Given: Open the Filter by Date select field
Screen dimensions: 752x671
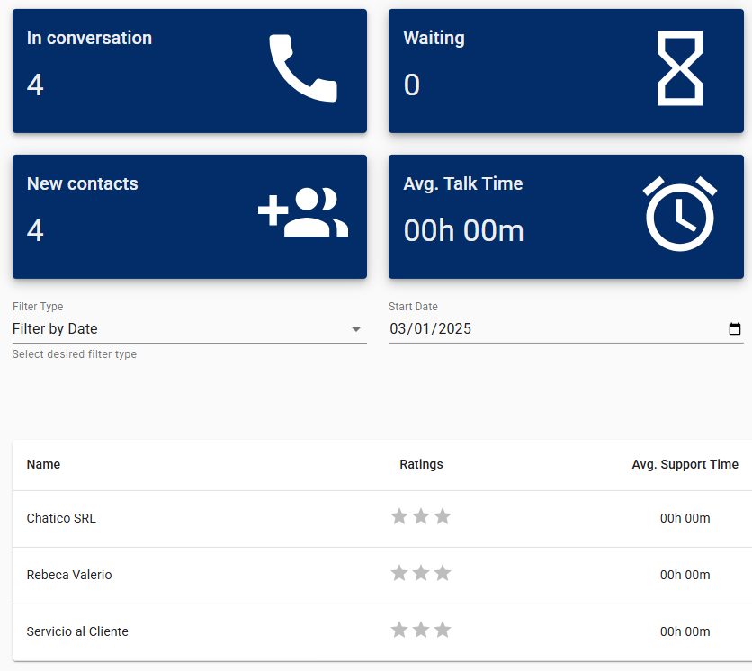Looking at the screenshot, I should tap(190, 329).
